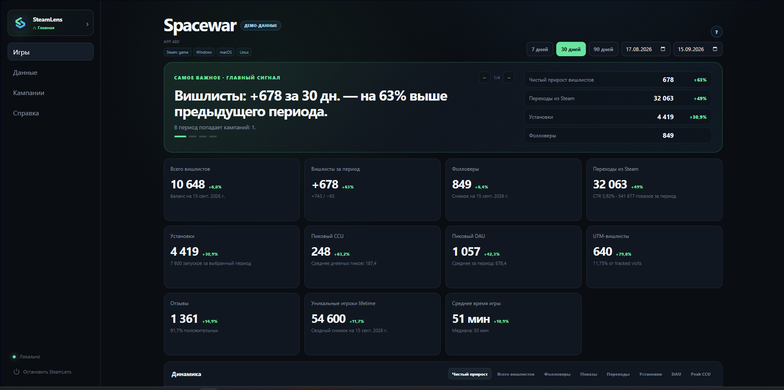
Task: Click the САМОЕ ВАЖНОЕ signal label
Action: click(227, 78)
